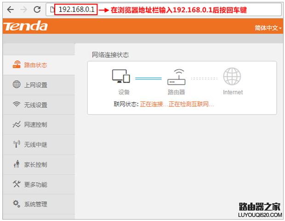
Task: Click the browser forward arrow
Action: [24, 9]
